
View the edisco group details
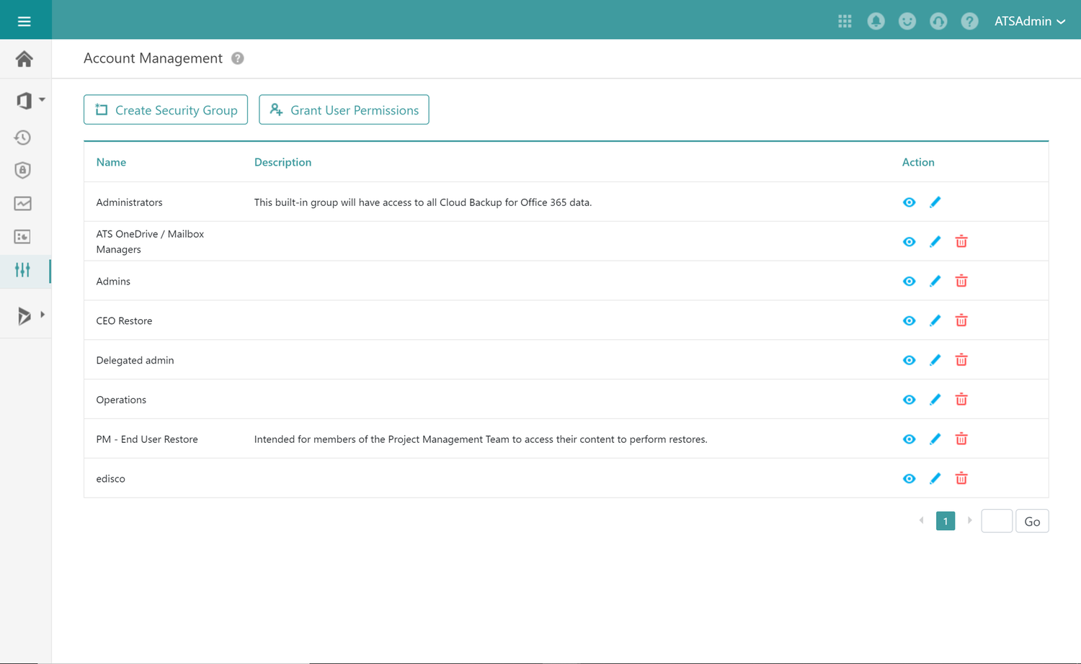(909, 477)
